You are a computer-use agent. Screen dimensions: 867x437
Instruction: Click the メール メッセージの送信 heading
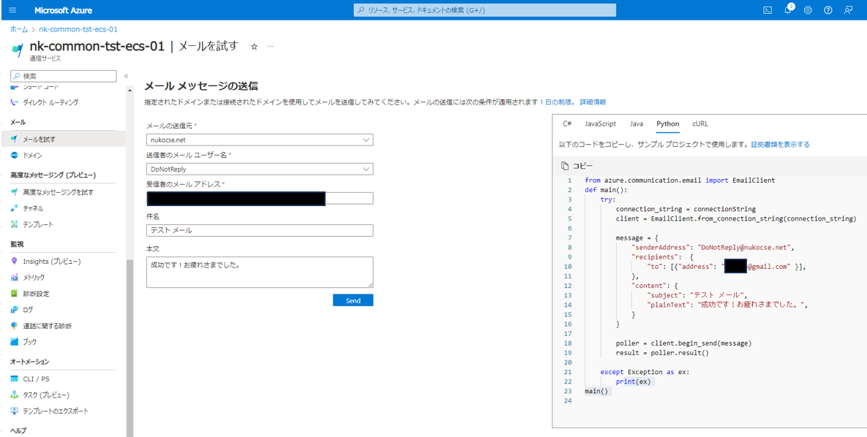(x=200, y=86)
